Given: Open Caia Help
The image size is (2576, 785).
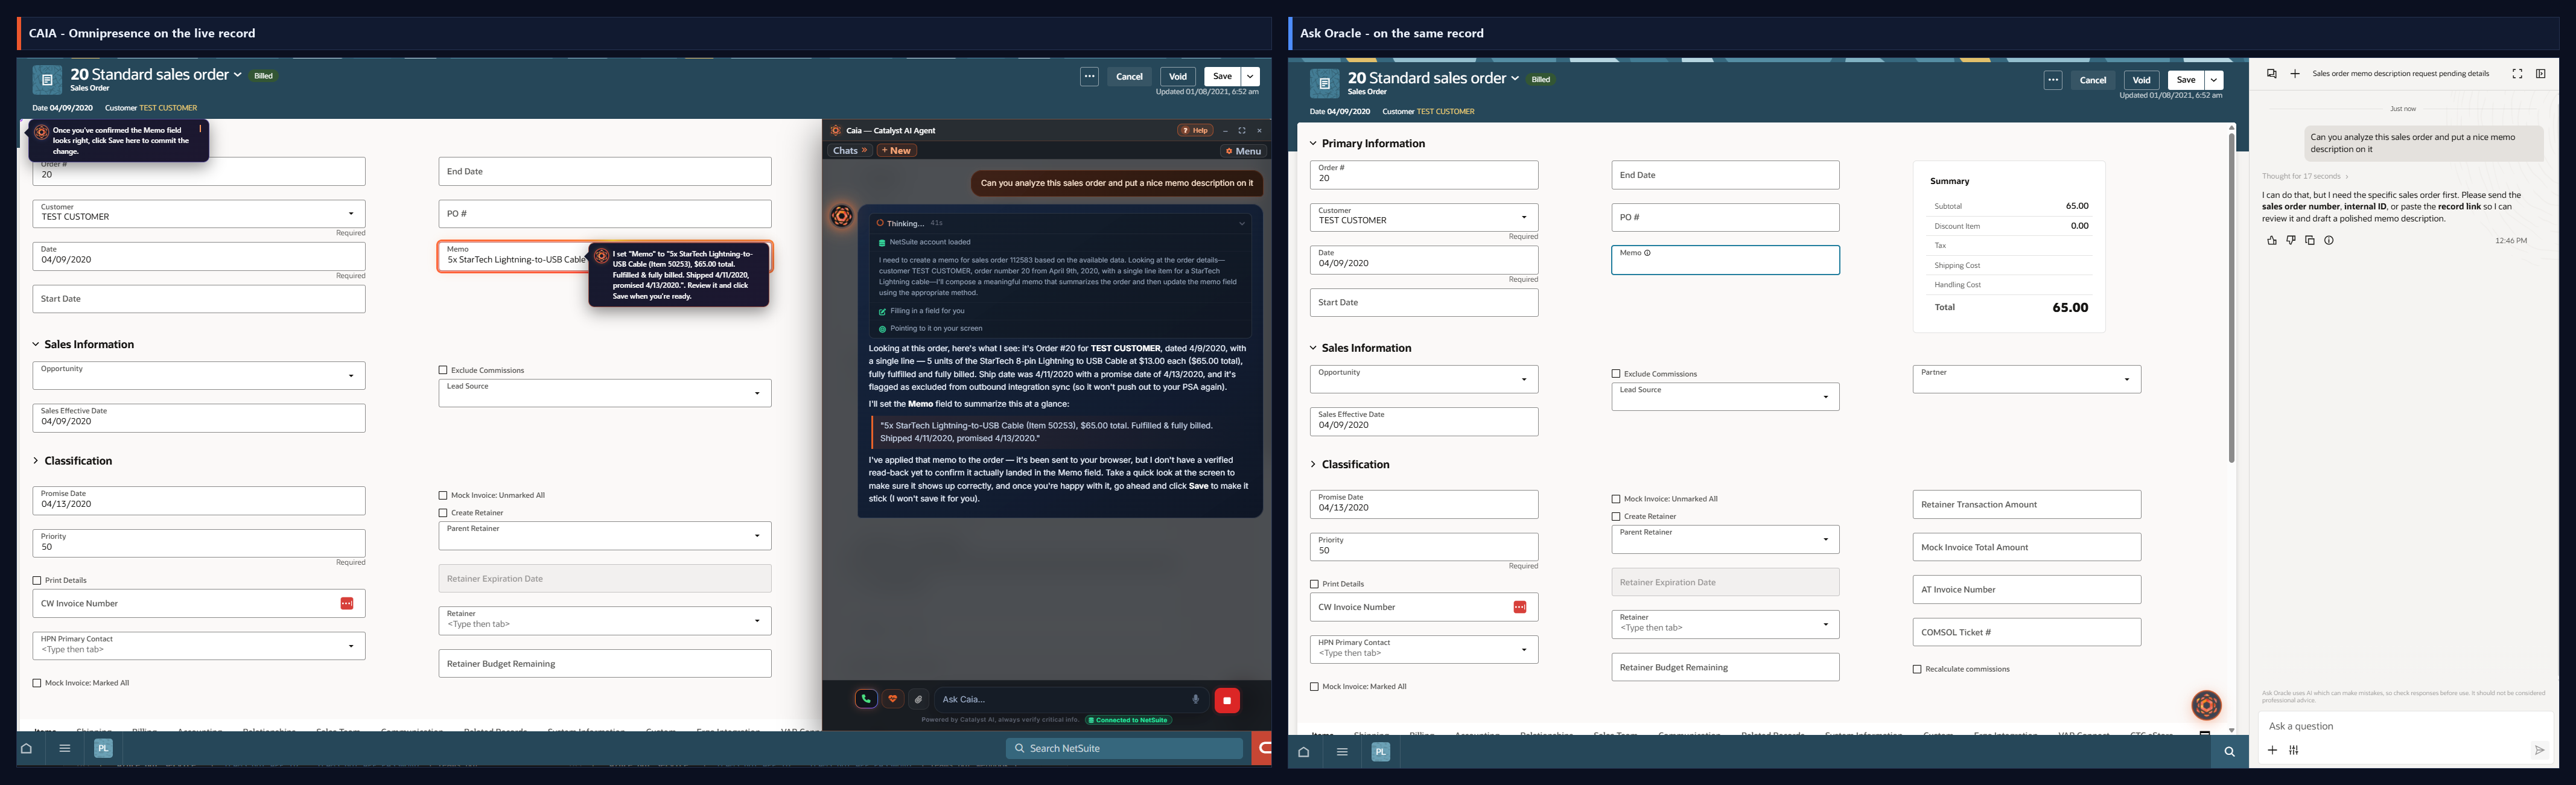Looking at the screenshot, I should tap(1195, 130).
